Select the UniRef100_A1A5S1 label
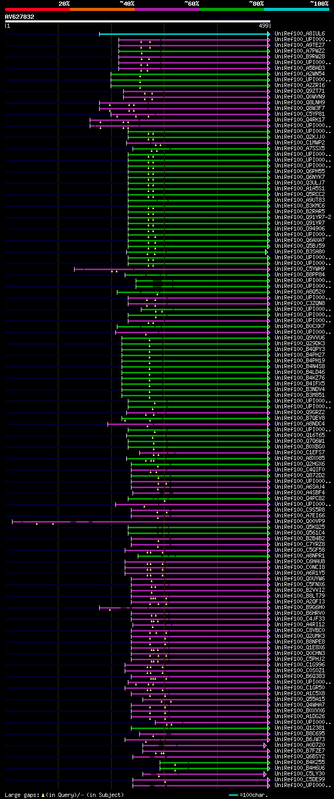The width and height of the screenshot is (334, 799). [x=300, y=189]
